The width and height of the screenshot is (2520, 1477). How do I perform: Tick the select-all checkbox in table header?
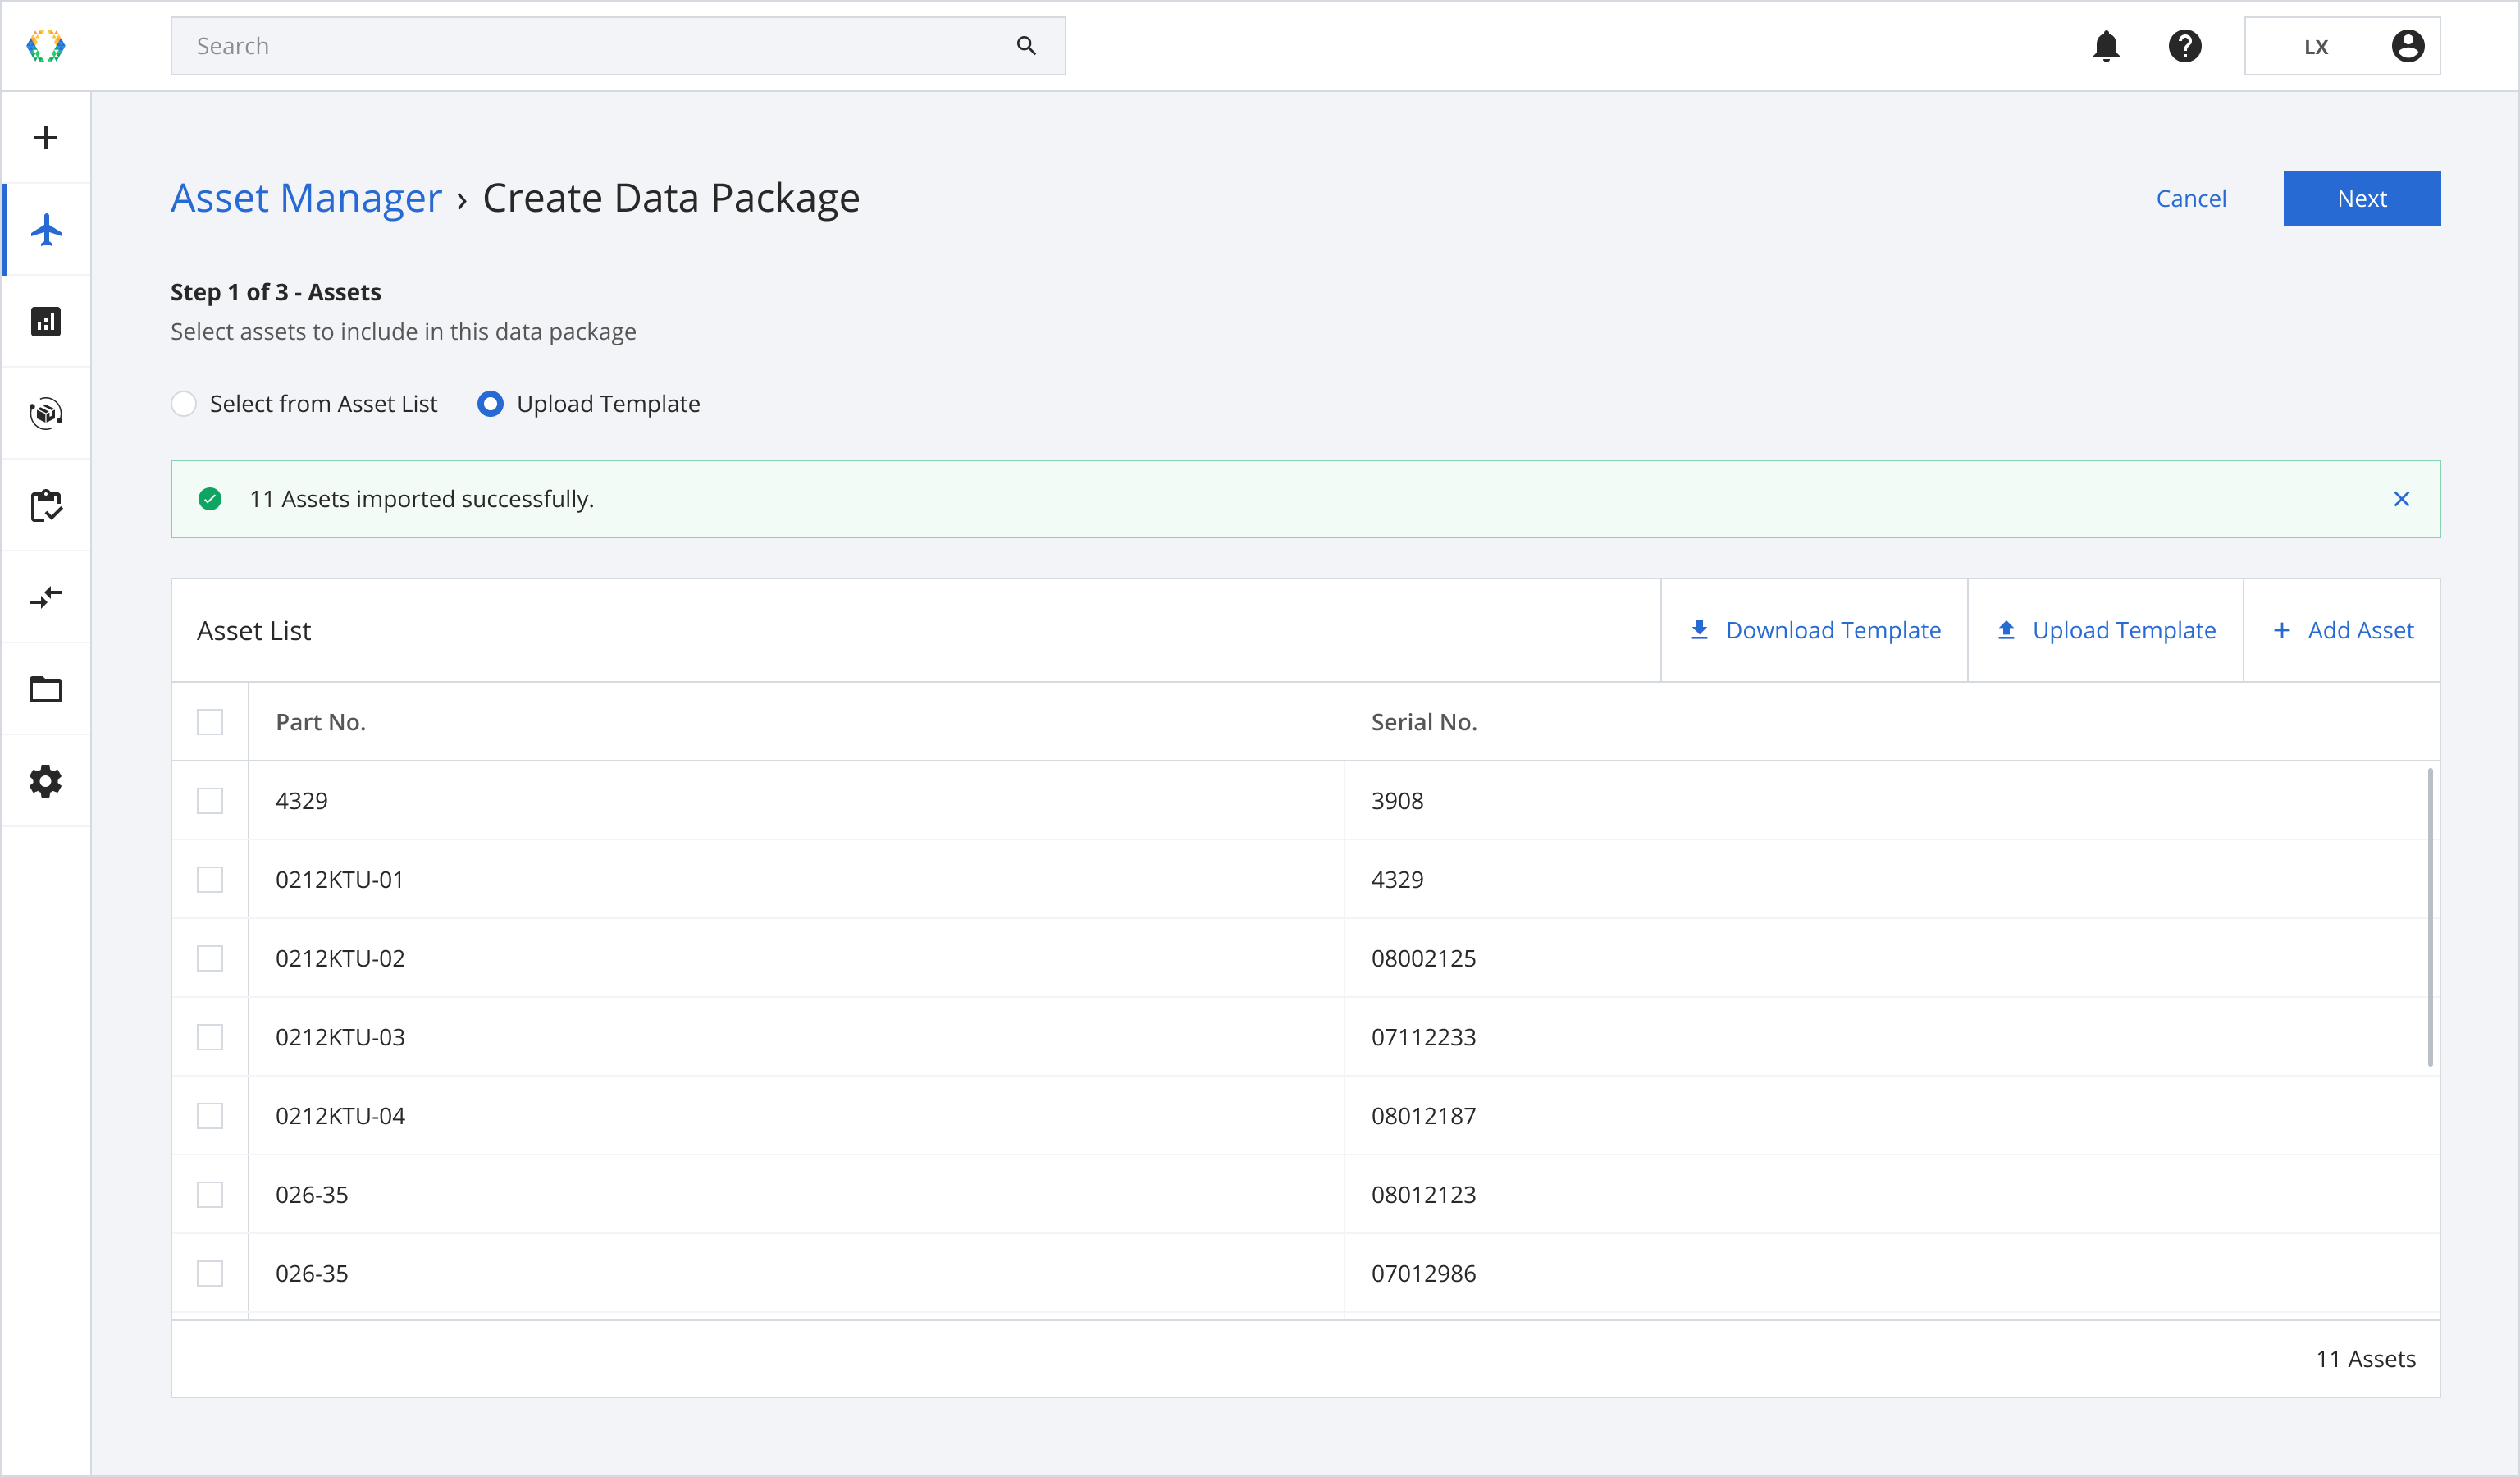(210, 722)
